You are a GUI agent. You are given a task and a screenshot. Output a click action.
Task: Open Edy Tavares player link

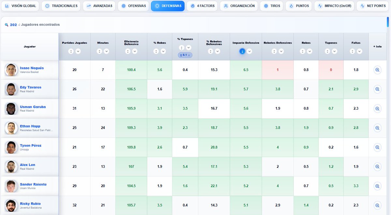pos(31,87)
